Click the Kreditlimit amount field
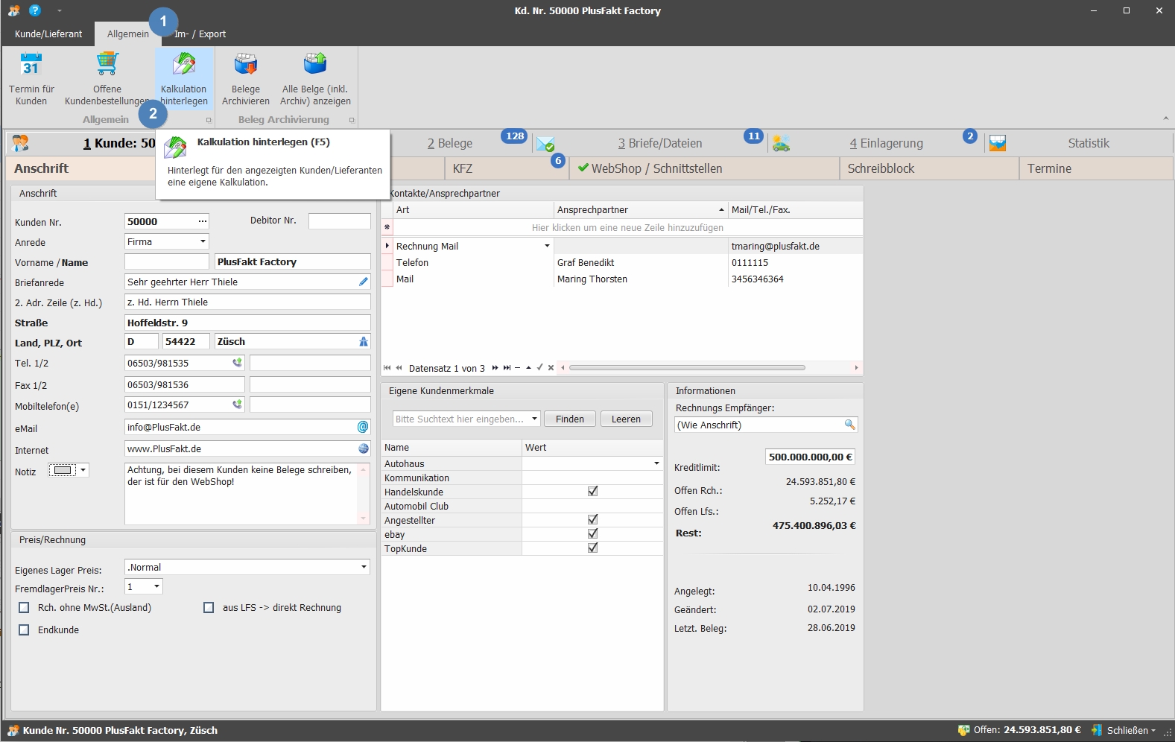 [x=811, y=457]
